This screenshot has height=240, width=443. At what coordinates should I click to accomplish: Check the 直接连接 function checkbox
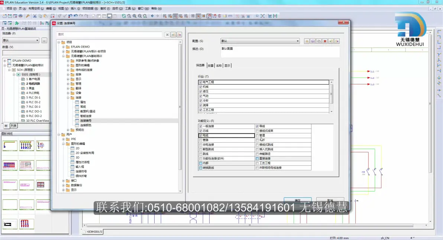tap(257, 159)
